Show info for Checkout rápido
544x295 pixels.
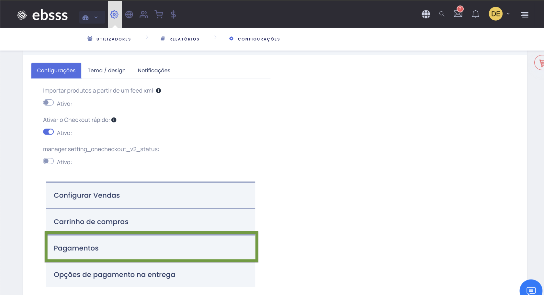(x=114, y=120)
